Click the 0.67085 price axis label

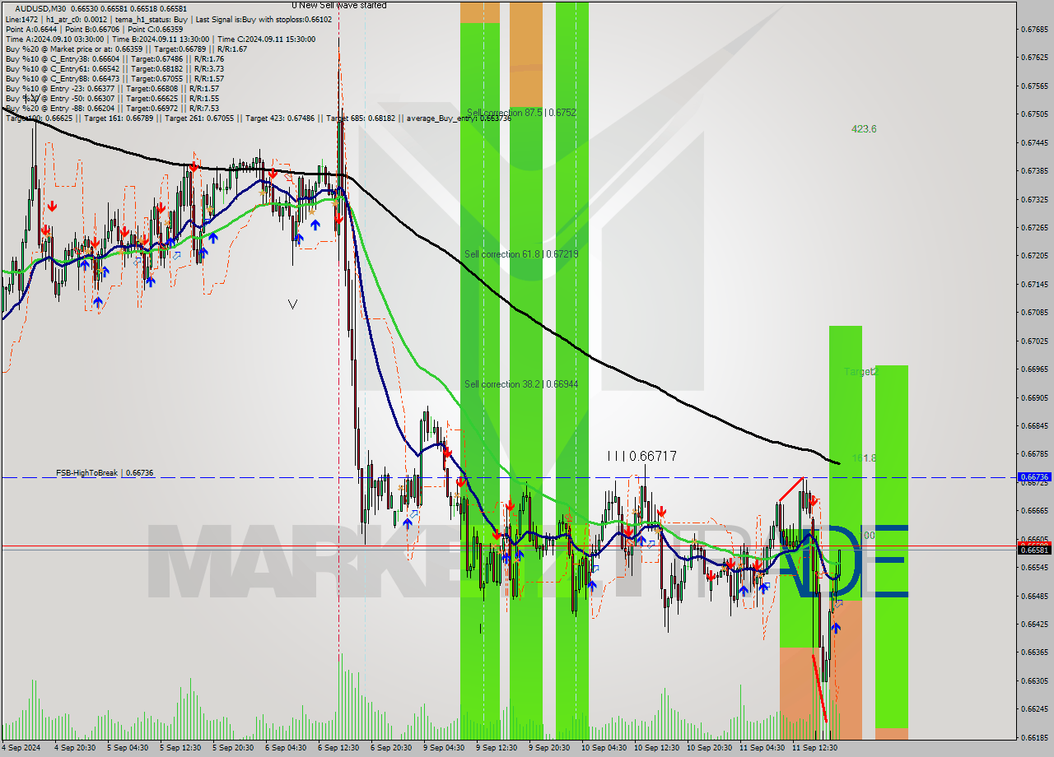(x=1034, y=313)
